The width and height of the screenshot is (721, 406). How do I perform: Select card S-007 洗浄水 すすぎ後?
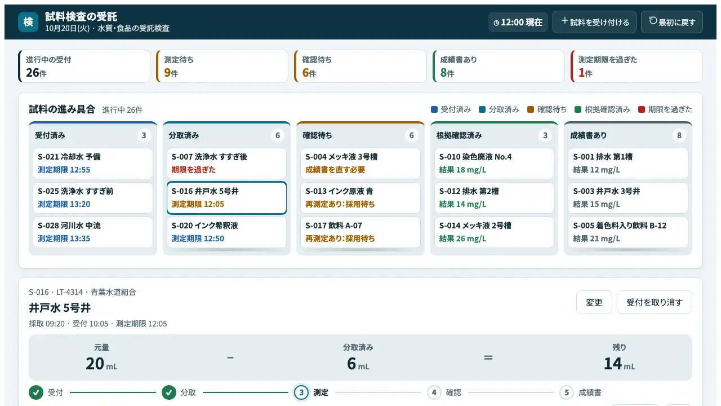(x=226, y=164)
